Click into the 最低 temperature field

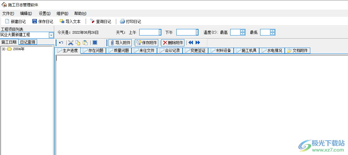click(x=265, y=32)
